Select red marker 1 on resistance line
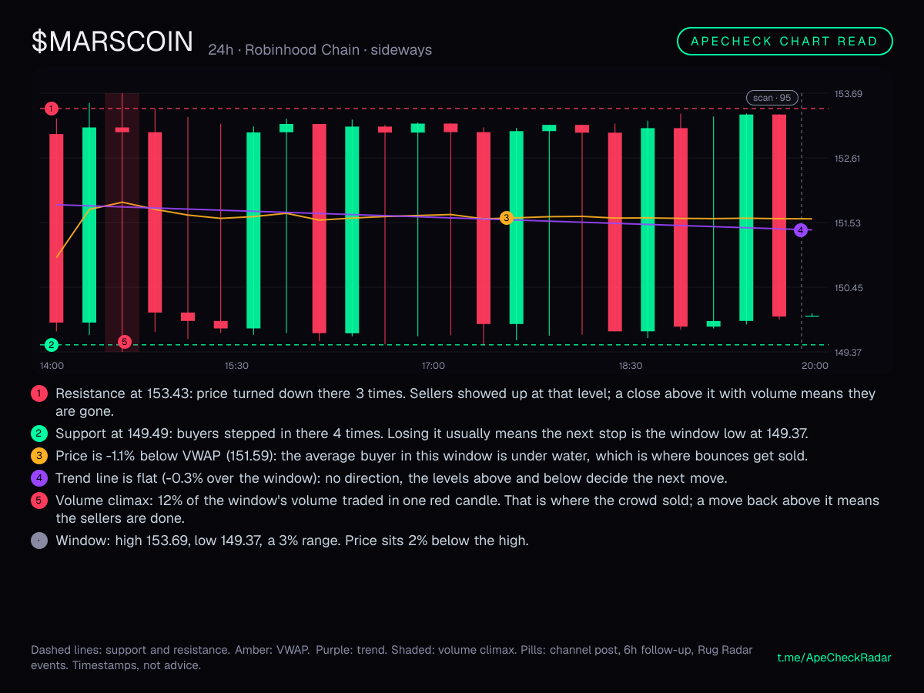Screen dimensions: 924x693 pos(52,109)
